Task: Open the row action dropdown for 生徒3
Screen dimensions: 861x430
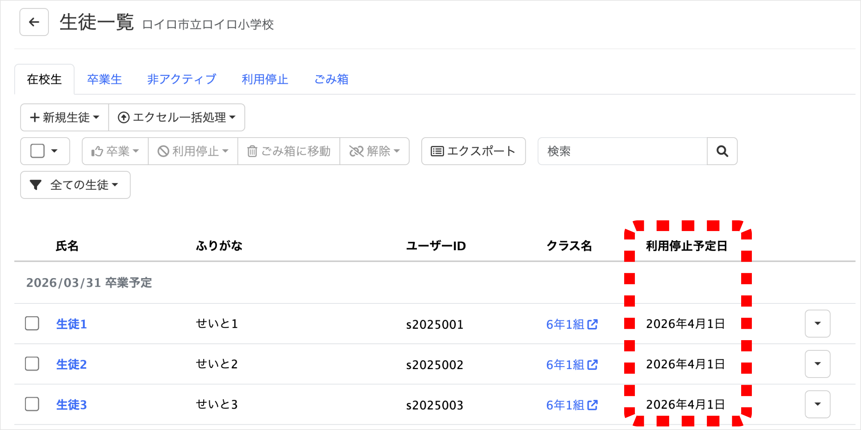Action: pyautogui.click(x=817, y=404)
